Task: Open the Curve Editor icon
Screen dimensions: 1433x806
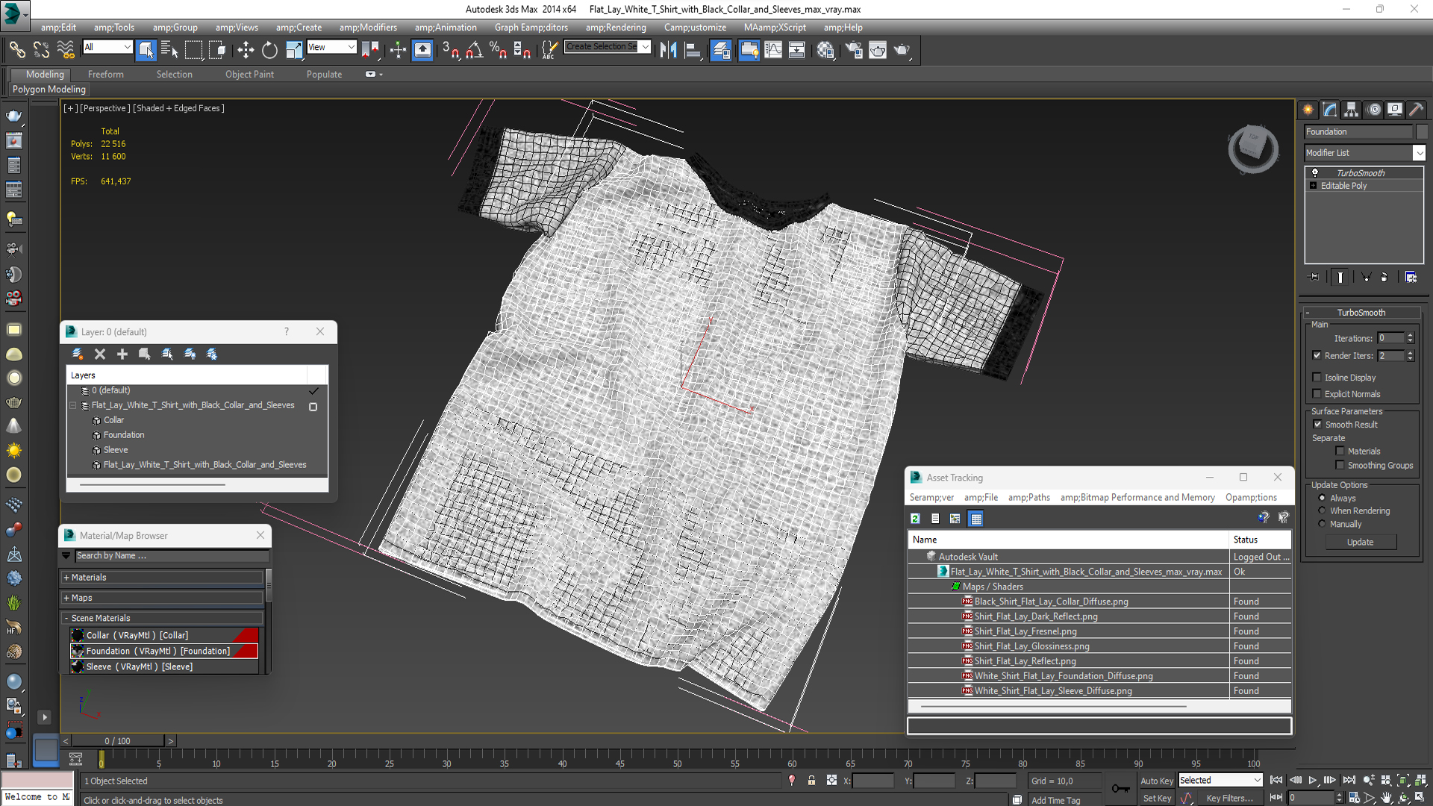Action: 773,50
